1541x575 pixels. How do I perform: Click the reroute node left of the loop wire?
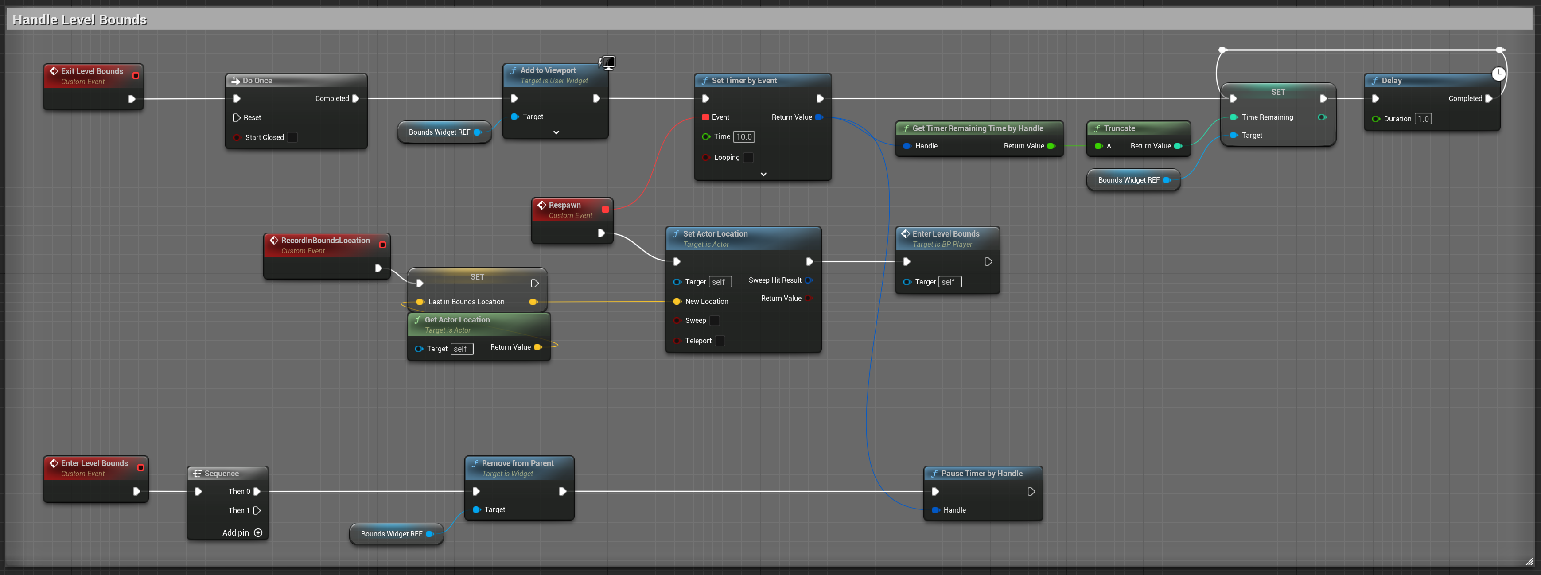tap(1222, 50)
